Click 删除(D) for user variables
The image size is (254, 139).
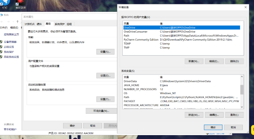234,61
